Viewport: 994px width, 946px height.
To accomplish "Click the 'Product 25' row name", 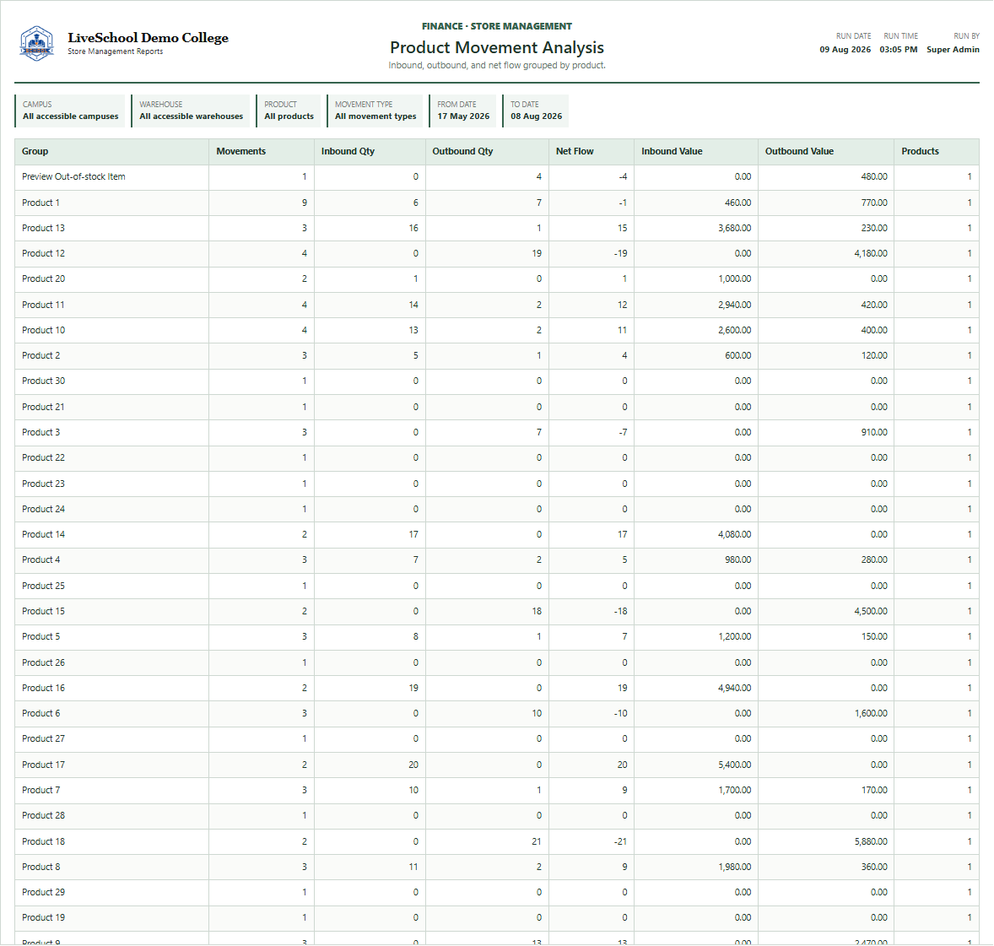I will pos(43,586).
